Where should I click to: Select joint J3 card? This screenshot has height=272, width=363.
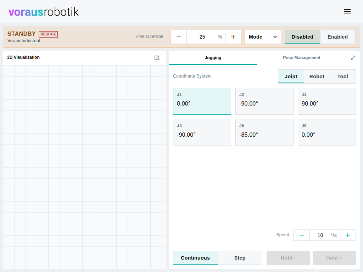pos(326,101)
